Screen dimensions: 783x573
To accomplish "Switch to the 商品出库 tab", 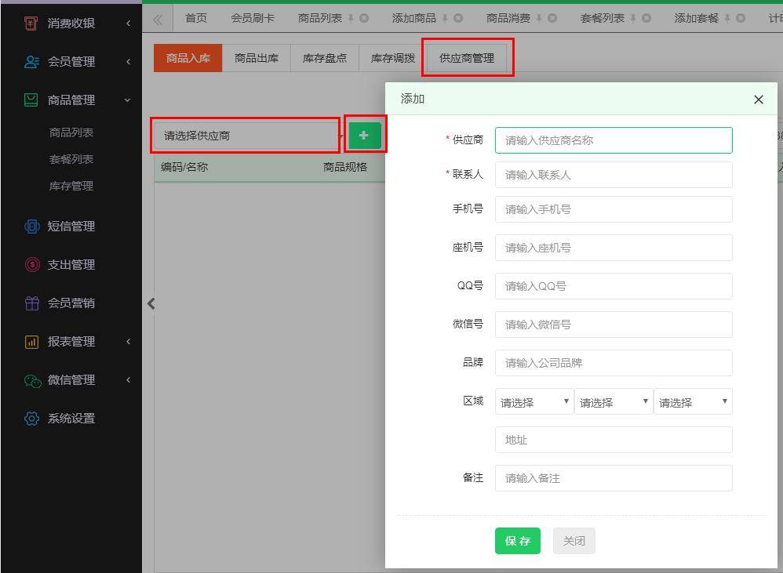I will [257, 58].
